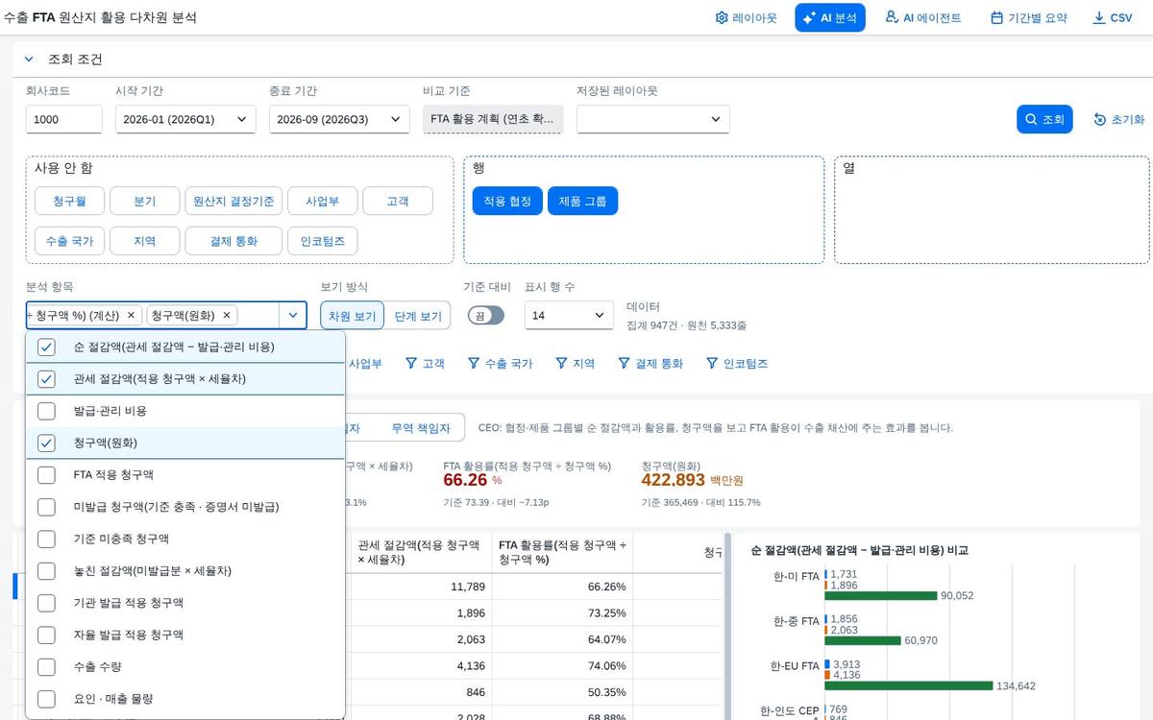Image resolution: width=1153 pixels, height=720 pixels.
Task: Click the 11,789 table cell
Action: [421, 587]
